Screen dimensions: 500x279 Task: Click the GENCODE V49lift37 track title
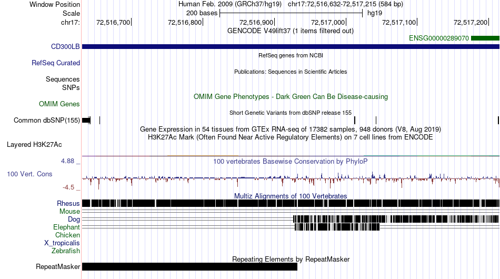291,31
